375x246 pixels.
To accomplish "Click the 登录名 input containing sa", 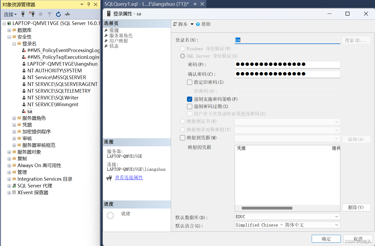I will 287,40.
